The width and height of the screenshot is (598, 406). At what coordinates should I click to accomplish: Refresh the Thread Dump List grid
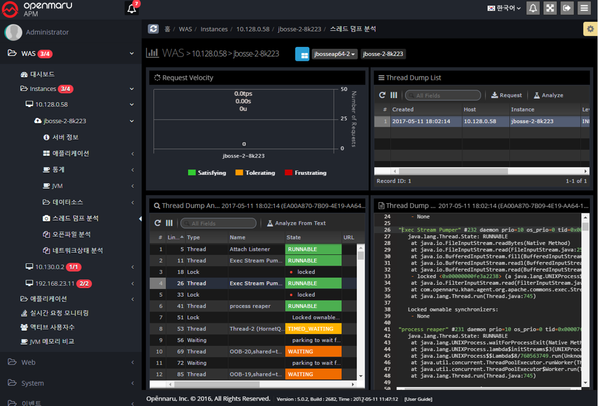[x=383, y=95]
